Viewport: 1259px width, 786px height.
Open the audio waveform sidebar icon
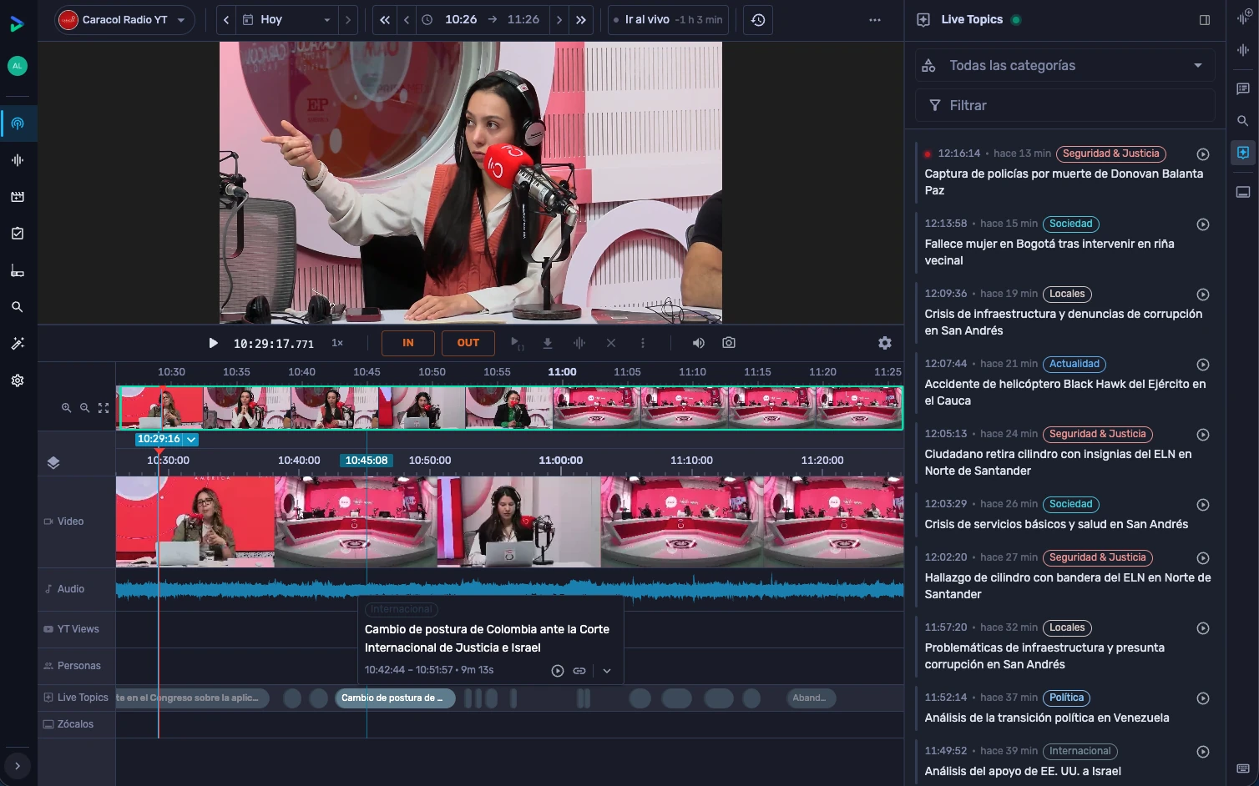tap(18, 160)
